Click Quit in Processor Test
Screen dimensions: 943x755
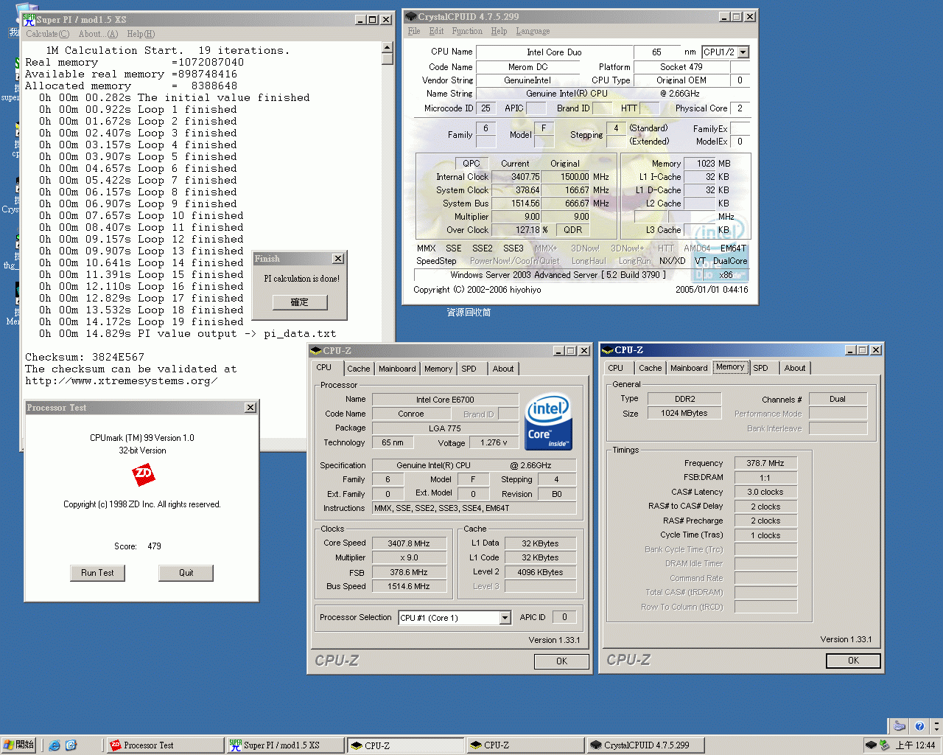click(x=186, y=573)
